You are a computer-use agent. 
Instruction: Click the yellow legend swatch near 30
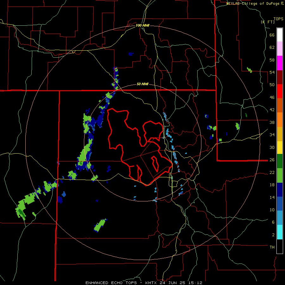[280, 148]
